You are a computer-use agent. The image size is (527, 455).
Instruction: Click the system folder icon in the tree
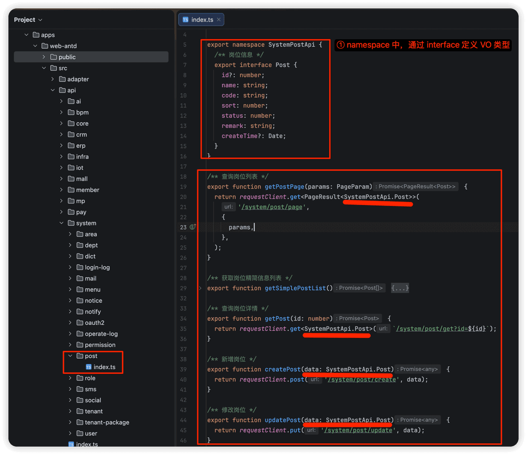point(71,223)
